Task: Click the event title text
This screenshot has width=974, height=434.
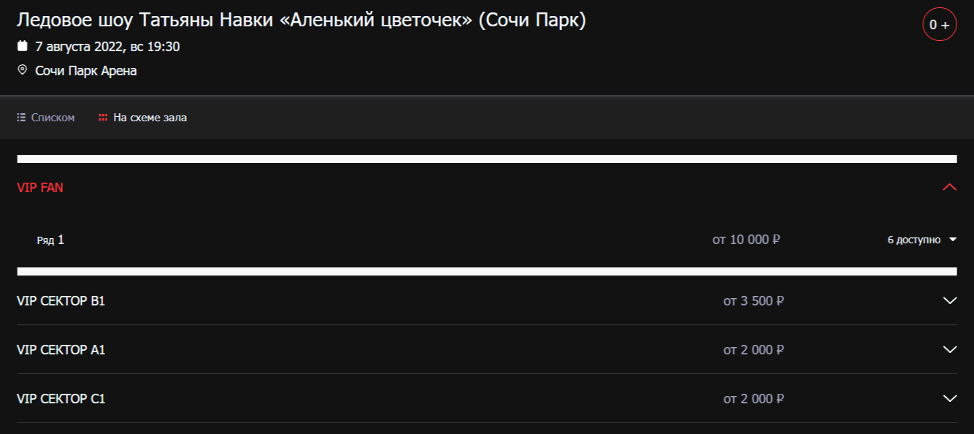Action: 301,20
